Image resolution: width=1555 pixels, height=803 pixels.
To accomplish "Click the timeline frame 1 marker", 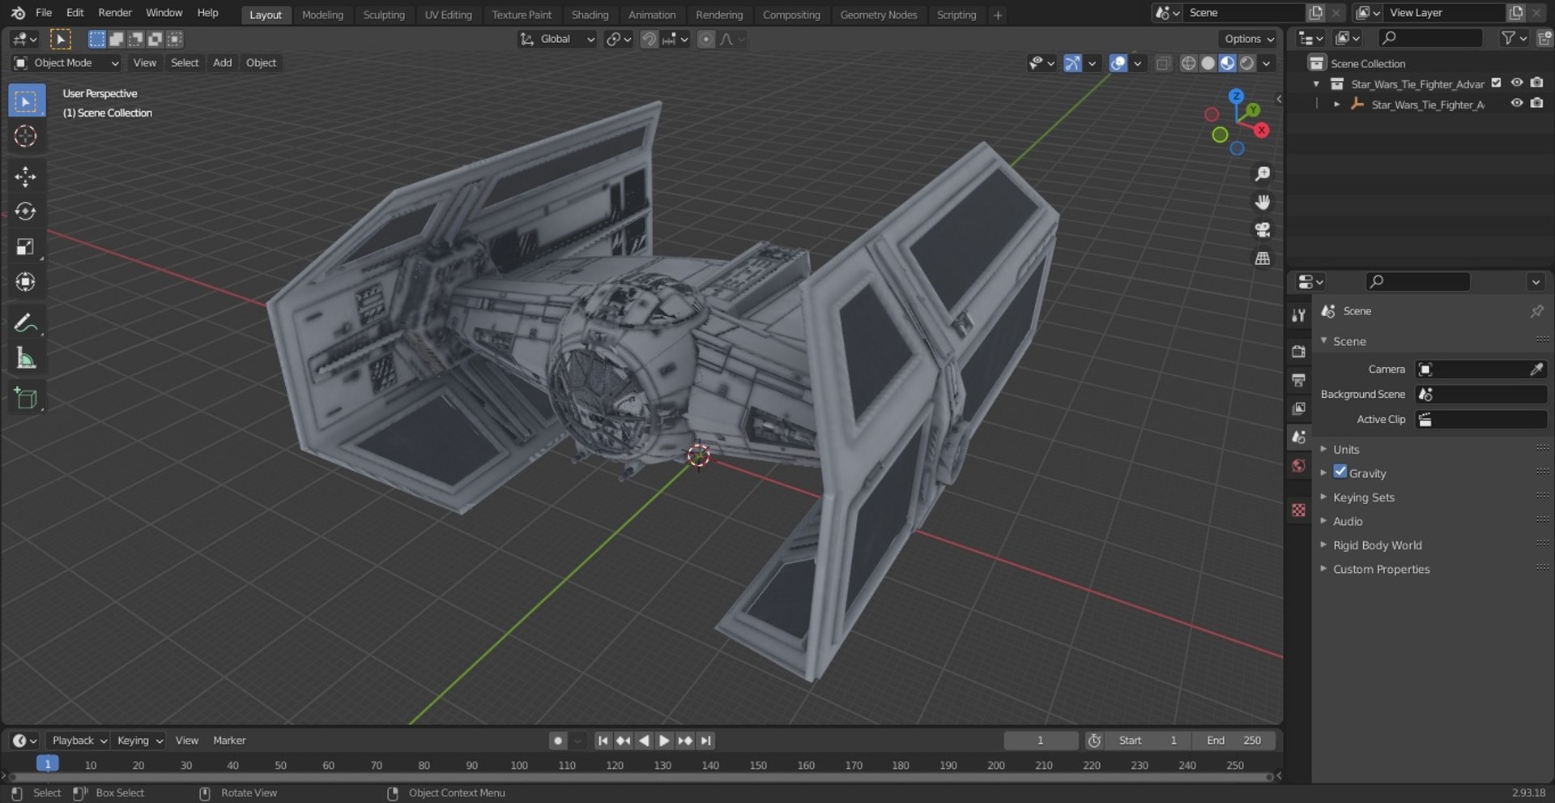I will 48,764.
